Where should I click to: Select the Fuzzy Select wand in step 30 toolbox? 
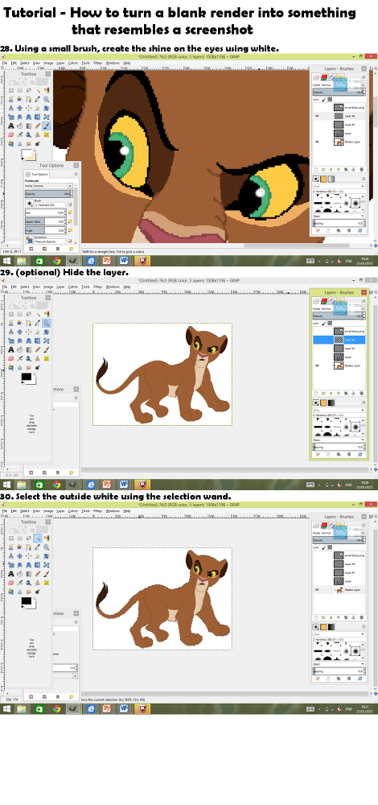click(x=38, y=538)
